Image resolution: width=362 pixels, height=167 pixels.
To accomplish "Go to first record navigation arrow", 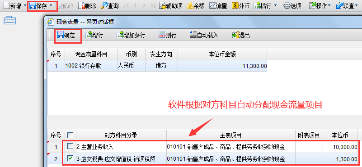I will tap(126, 5).
